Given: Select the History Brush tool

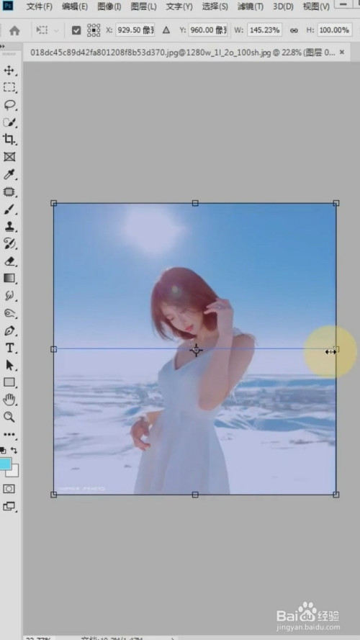Looking at the screenshot, I should point(9,243).
